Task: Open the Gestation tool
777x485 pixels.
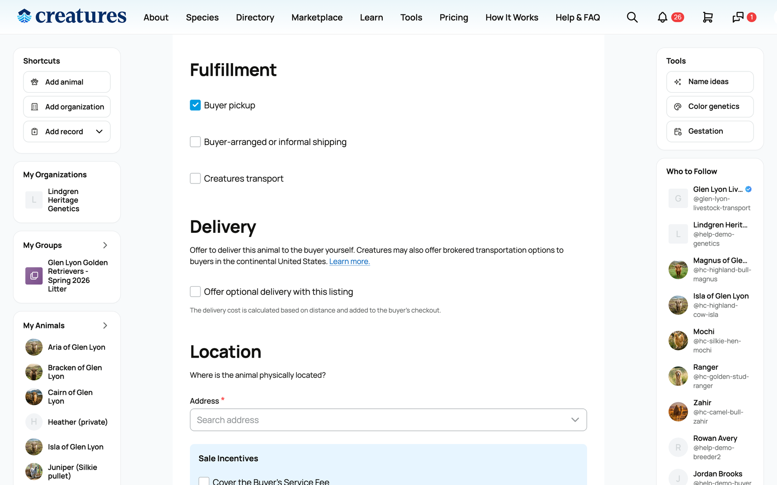Action: pyautogui.click(x=710, y=131)
